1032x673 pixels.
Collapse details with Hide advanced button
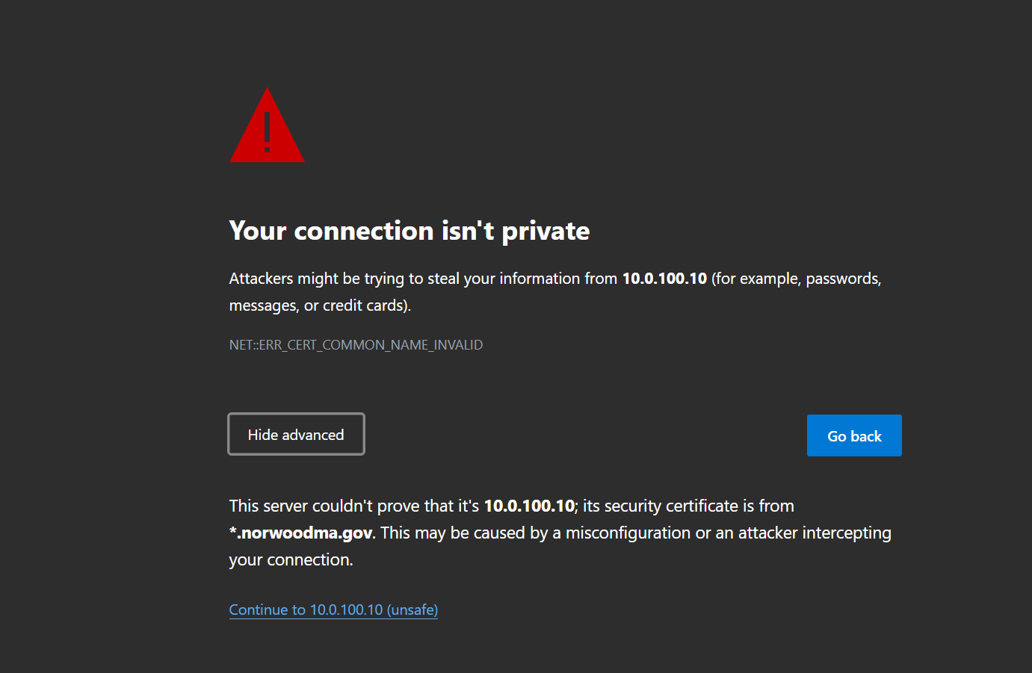point(296,435)
